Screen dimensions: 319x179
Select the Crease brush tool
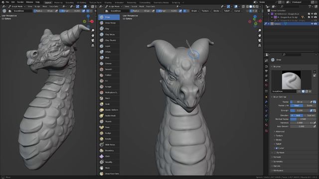(x=109, y=64)
